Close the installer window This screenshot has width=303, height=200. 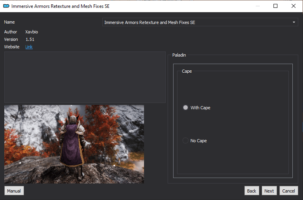(293, 6)
